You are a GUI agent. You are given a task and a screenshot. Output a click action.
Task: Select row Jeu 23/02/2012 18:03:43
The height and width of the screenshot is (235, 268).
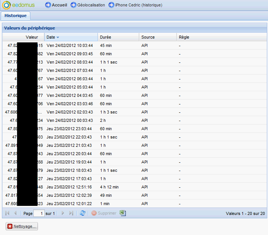click(135, 170)
